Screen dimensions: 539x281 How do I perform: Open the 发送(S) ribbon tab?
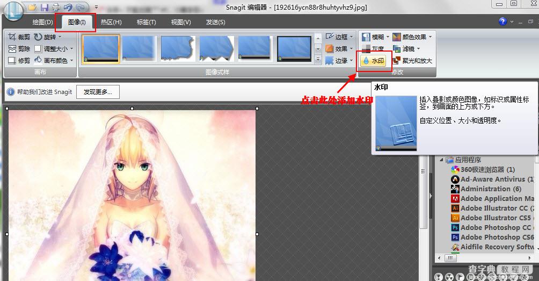pos(215,22)
